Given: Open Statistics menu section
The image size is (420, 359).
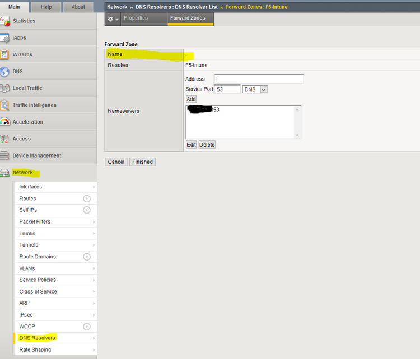Looking at the screenshot, I should pos(24,21).
